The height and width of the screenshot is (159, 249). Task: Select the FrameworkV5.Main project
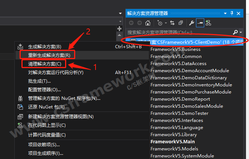point(172,141)
